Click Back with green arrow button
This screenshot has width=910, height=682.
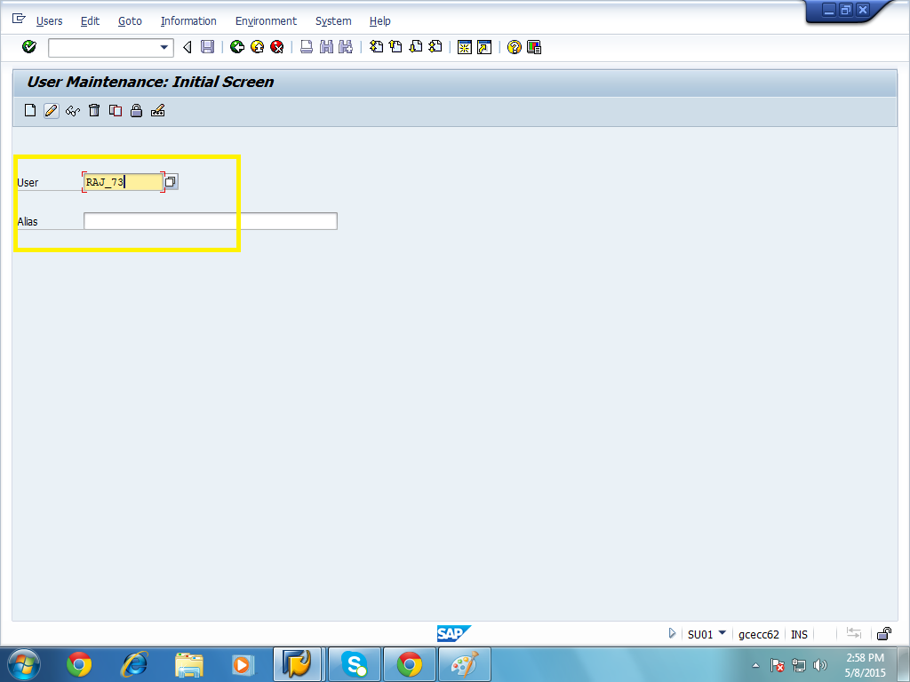[x=236, y=47]
